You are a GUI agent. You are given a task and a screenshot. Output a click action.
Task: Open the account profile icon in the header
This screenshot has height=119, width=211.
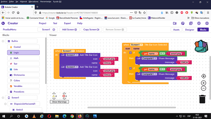(207, 23)
